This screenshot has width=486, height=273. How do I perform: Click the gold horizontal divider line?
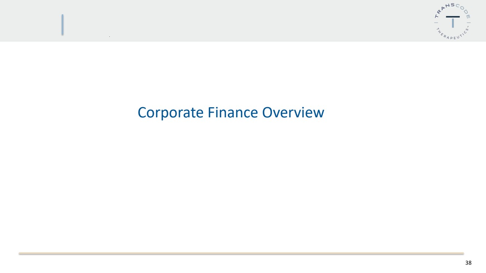point(241,253)
